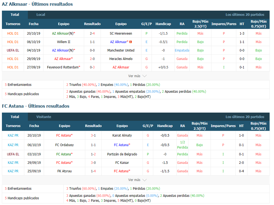Click the 1-2 result versus Partizán de Belgrado
274x205 pixels.
pos(93,154)
